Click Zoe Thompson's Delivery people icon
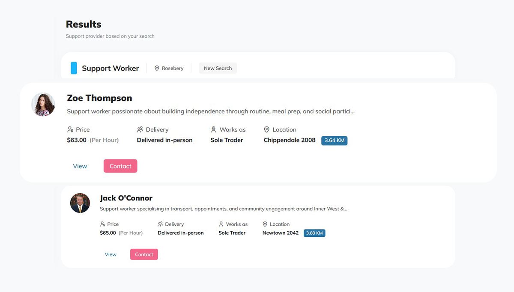This screenshot has height=292, width=514. point(140,130)
